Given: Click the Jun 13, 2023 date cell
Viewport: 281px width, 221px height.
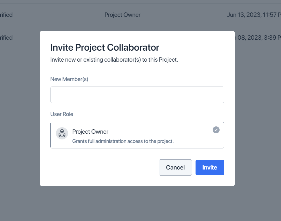Looking at the screenshot, I should 254,15.
